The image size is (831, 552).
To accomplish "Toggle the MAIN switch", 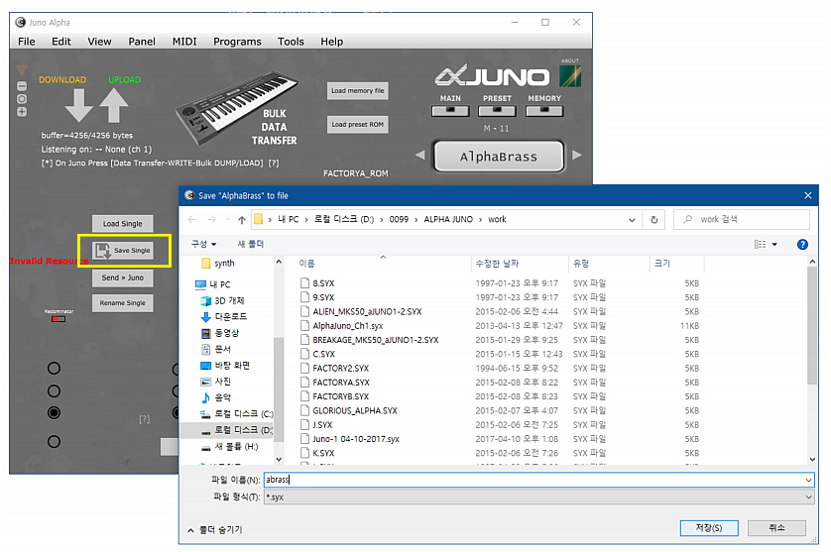I will tap(450, 111).
